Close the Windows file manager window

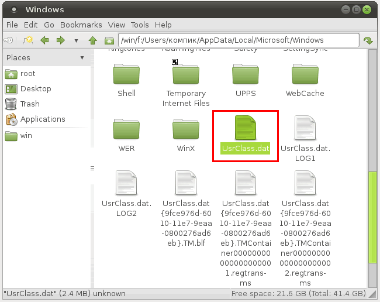click(367, 10)
